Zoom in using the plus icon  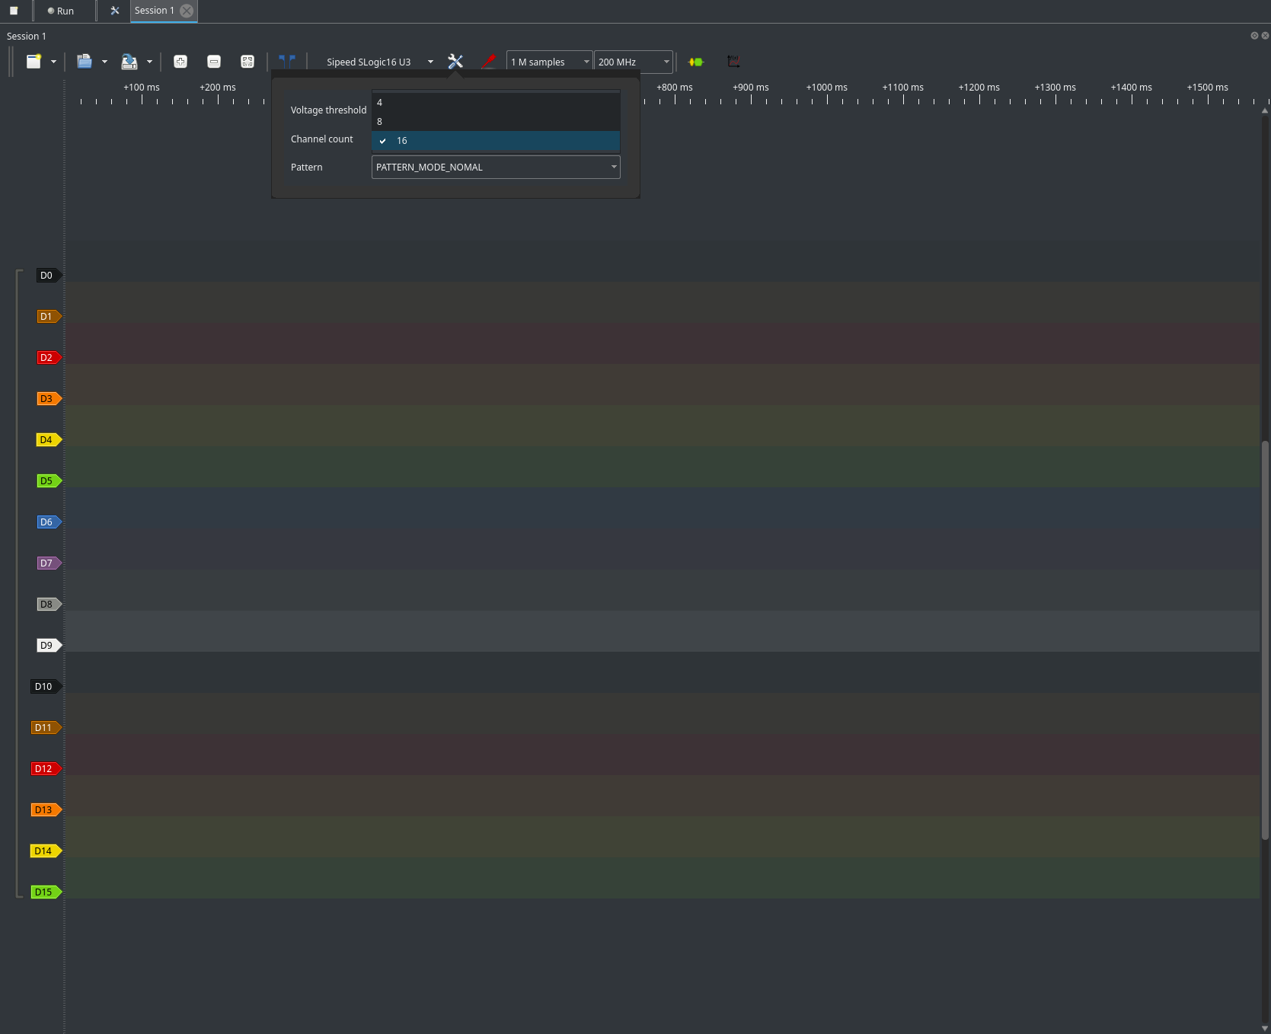coord(180,62)
